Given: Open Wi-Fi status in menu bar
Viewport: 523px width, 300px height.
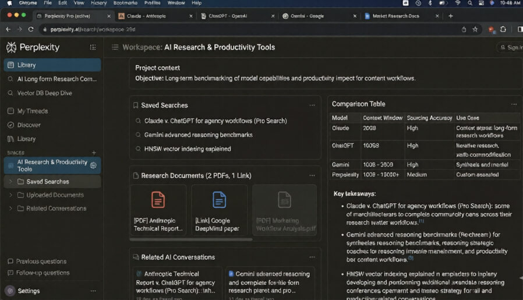Looking at the screenshot, I should coord(458,3).
